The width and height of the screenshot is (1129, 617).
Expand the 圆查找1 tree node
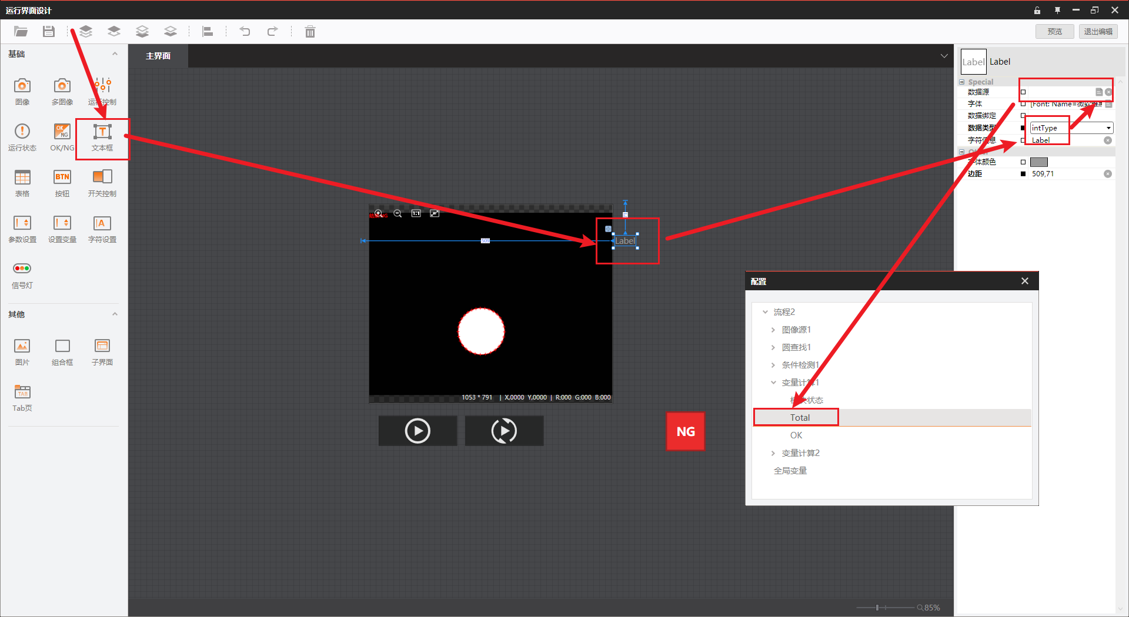click(x=773, y=347)
